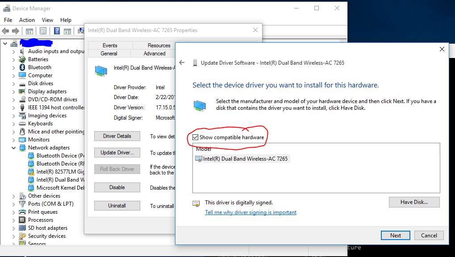455x257 pixels.
Task: Select the Bluetooth category icon
Action: tap(22, 67)
